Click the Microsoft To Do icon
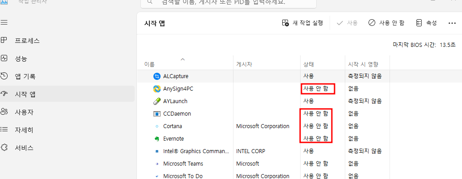This screenshot has width=462, height=179. 157,176
